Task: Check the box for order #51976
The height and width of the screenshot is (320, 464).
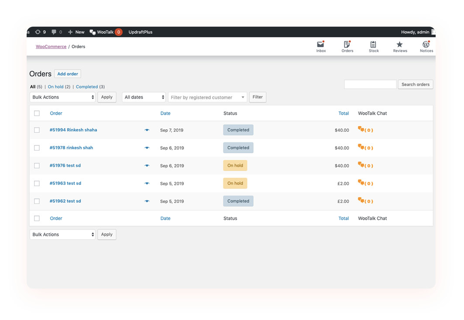Action: tap(37, 165)
